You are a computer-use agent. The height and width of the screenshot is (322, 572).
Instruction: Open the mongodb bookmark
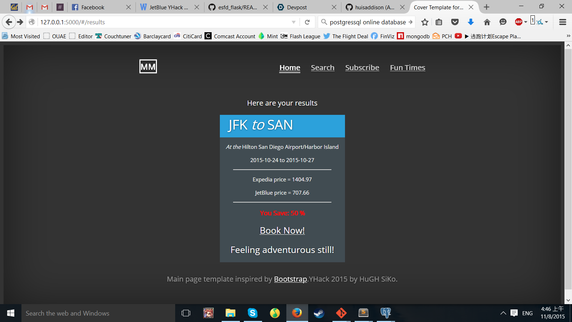point(414,36)
